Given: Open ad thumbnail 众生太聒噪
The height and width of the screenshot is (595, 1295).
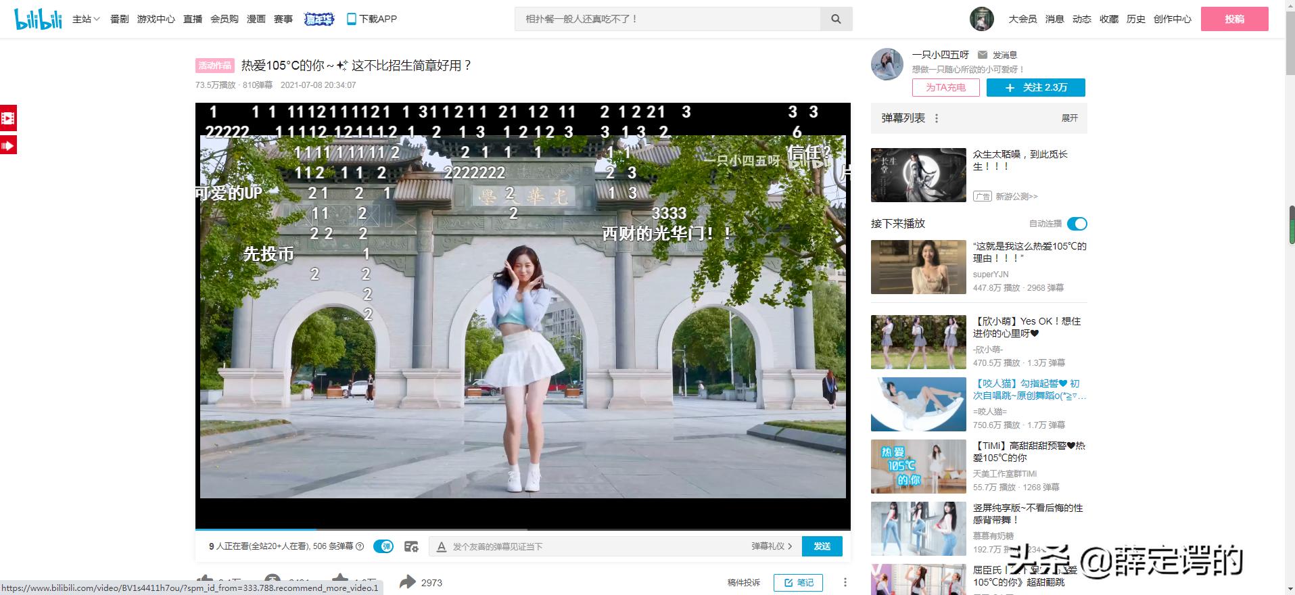Looking at the screenshot, I should pyautogui.click(x=918, y=175).
